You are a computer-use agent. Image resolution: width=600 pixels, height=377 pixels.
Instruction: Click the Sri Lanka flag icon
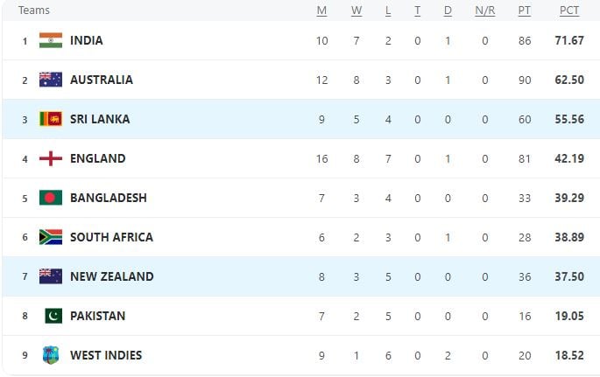pos(51,119)
